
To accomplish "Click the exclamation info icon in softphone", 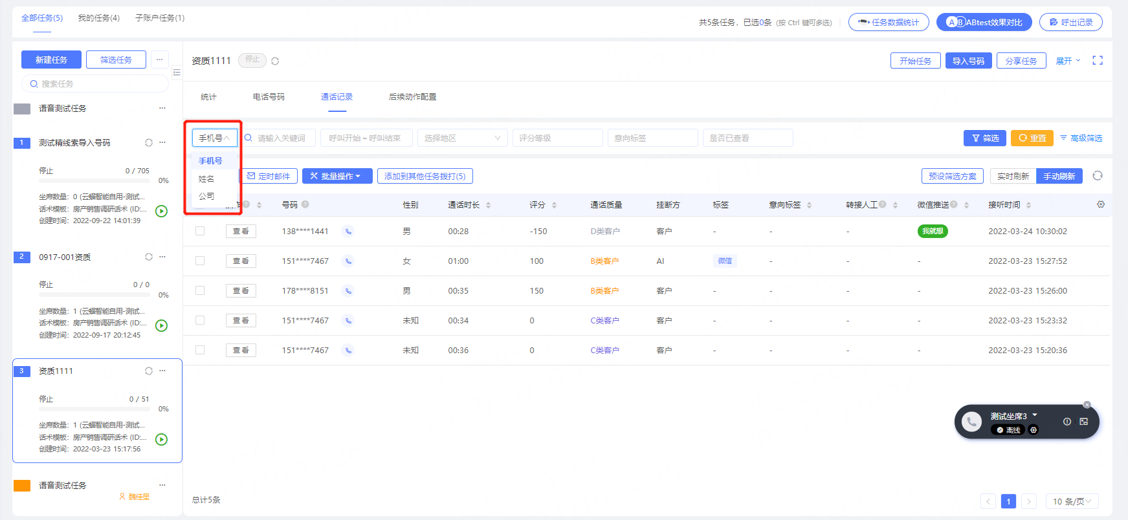I will pos(1067,422).
